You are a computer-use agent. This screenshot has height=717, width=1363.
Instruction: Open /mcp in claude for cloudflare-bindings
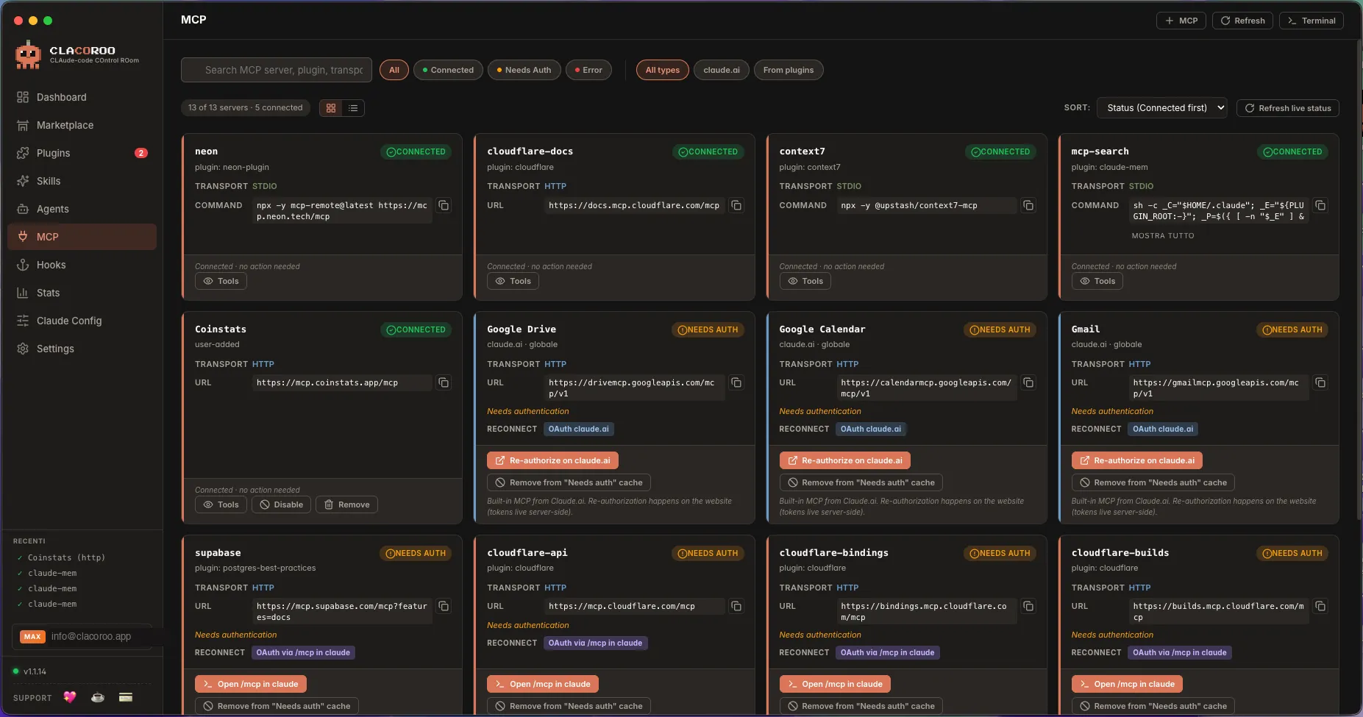click(836, 684)
